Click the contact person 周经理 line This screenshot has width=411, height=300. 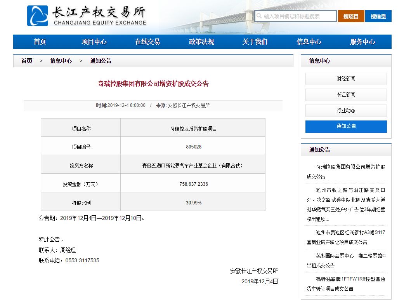[57, 250]
